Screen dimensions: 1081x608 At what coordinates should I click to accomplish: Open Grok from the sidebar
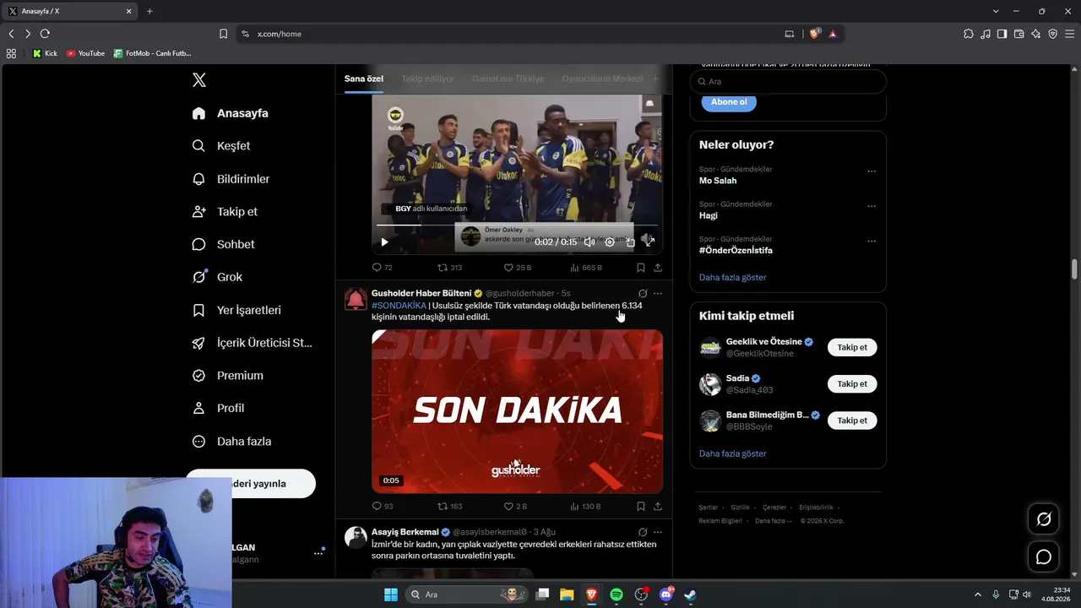217,277
